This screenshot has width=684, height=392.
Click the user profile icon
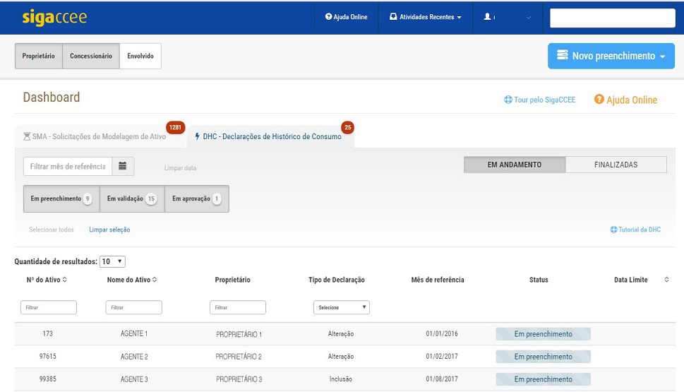coord(487,17)
